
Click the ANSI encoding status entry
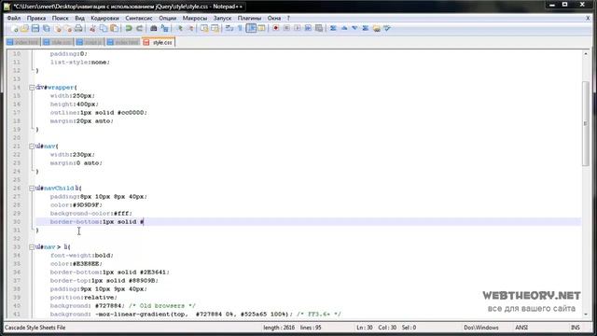point(521,328)
